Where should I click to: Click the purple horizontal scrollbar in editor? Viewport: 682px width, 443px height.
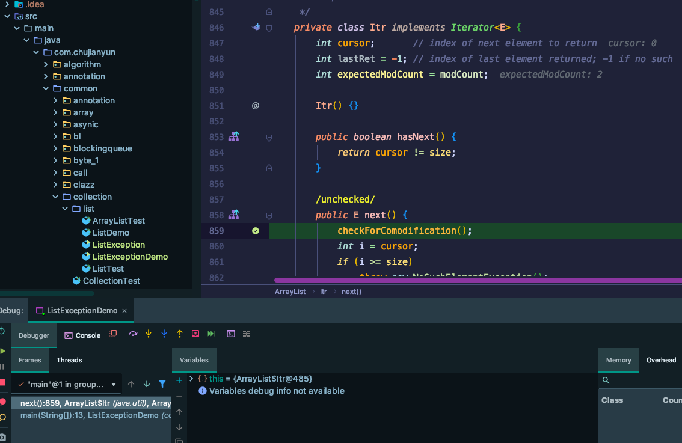pos(478,280)
